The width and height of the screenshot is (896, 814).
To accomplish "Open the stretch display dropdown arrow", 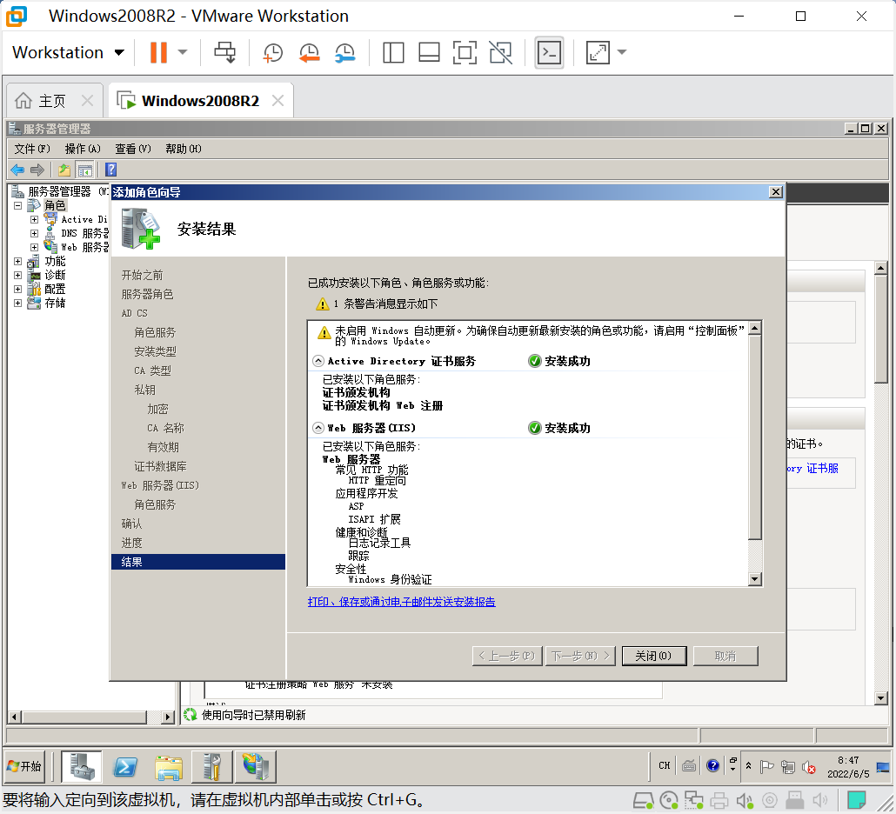I will [622, 52].
